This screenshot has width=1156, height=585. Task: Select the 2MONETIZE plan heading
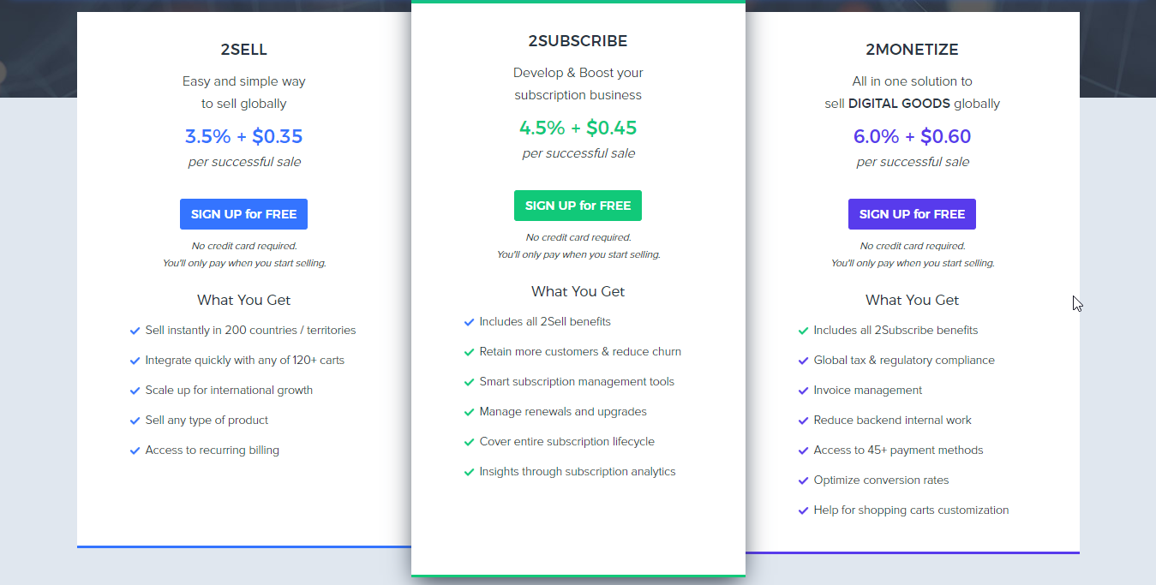[912, 50]
